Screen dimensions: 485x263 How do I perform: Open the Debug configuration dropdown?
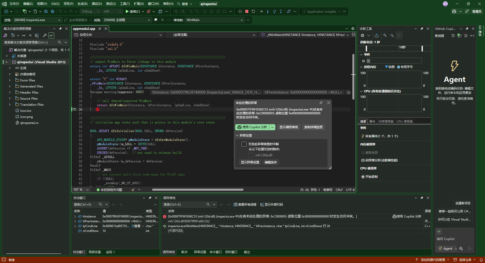(90, 11)
